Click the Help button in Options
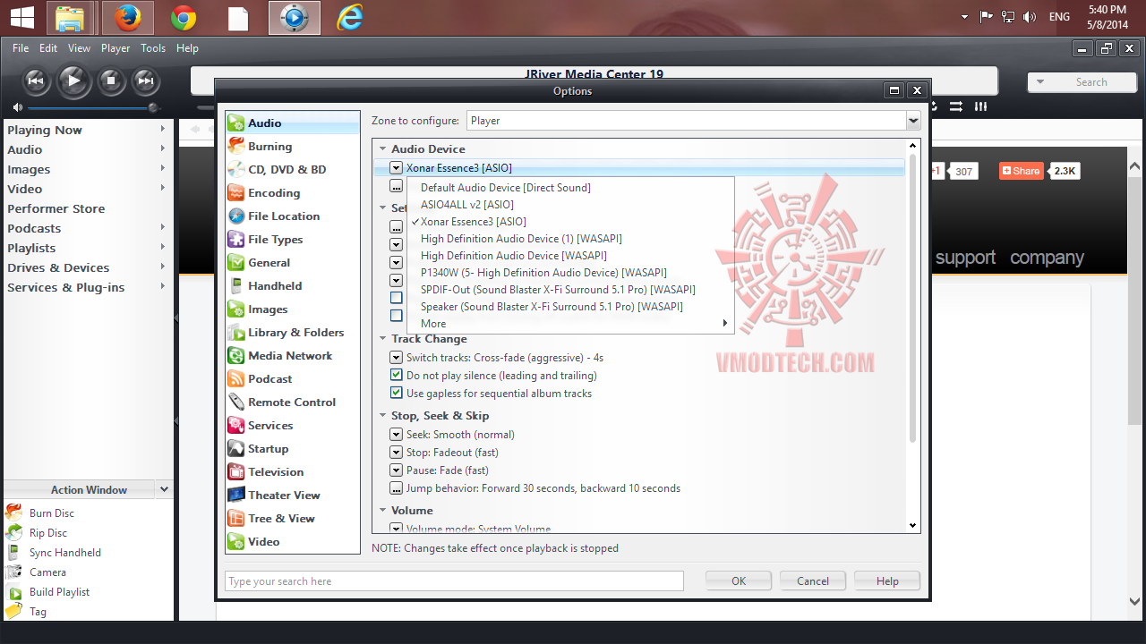 (x=887, y=580)
